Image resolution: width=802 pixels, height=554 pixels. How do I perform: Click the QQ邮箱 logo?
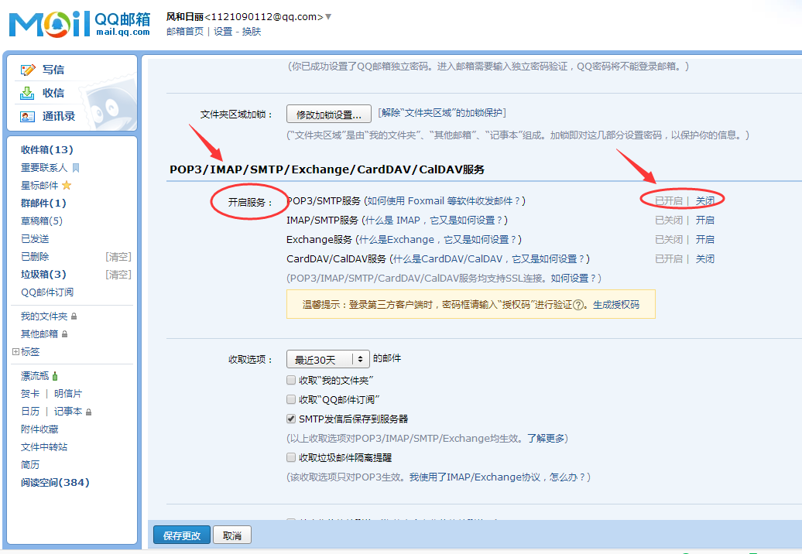click(x=81, y=24)
